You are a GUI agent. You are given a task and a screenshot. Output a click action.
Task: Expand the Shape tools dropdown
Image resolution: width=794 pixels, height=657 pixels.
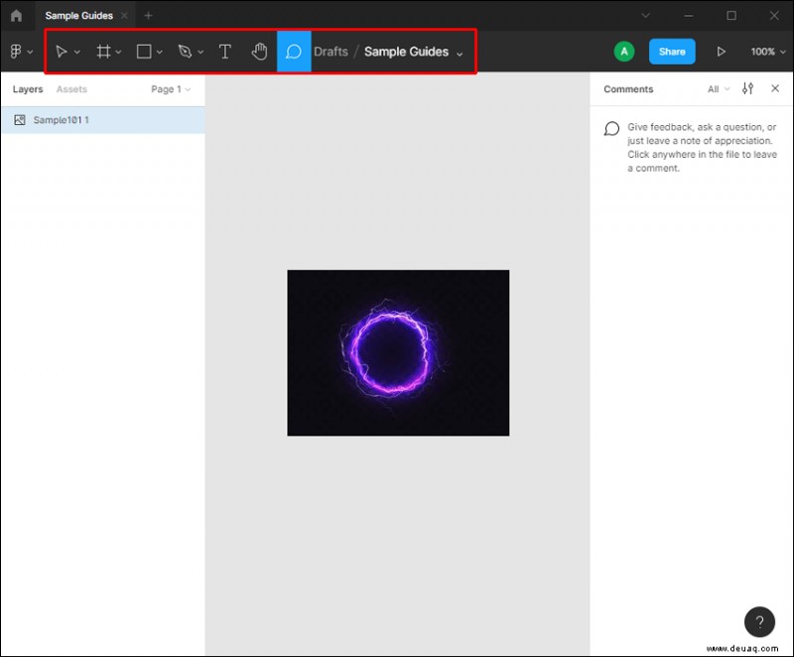158,53
